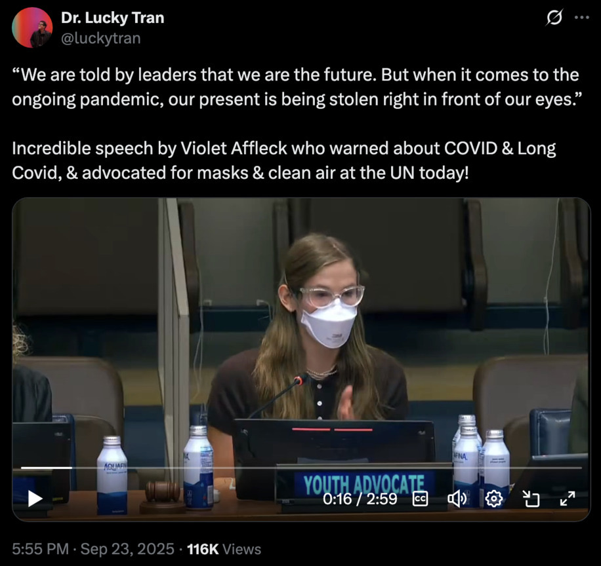Click the Grok slashed-circle icon
Viewport: 601px width, 566px height.
(554, 18)
